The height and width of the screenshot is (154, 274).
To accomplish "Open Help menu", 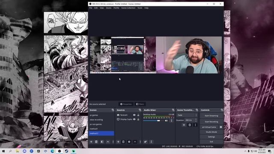I will coord(146,8).
